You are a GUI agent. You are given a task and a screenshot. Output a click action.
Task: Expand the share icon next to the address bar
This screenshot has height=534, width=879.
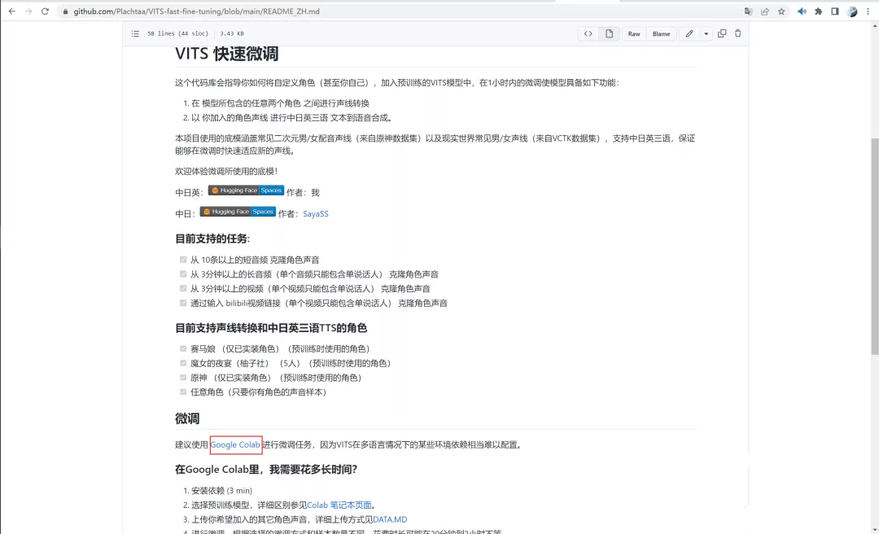[x=765, y=11]
